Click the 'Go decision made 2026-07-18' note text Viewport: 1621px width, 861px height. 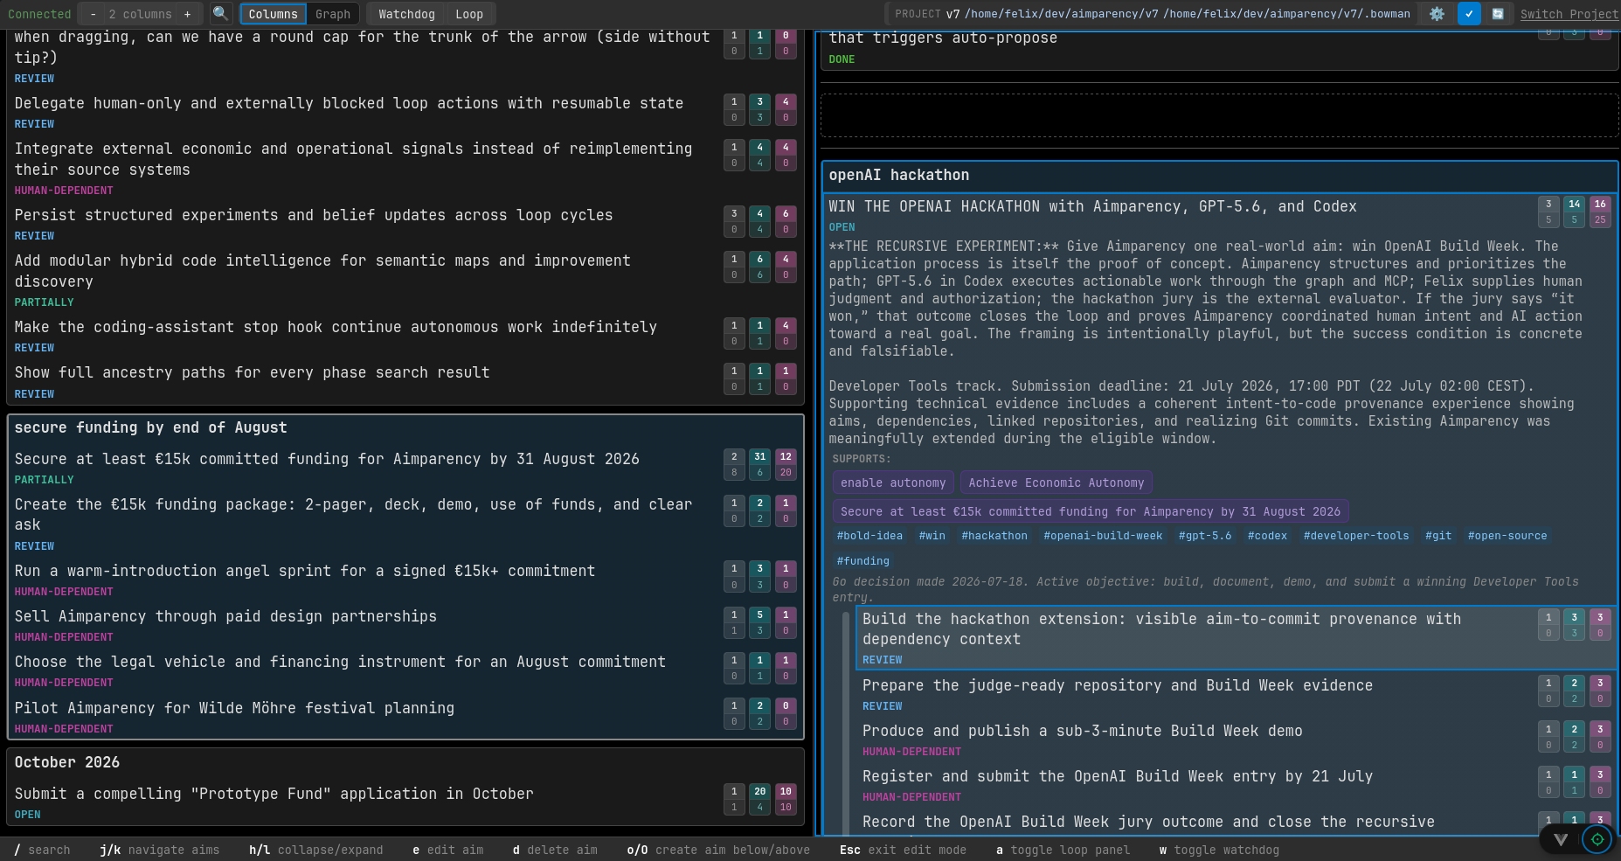(x=1206, y=589)
